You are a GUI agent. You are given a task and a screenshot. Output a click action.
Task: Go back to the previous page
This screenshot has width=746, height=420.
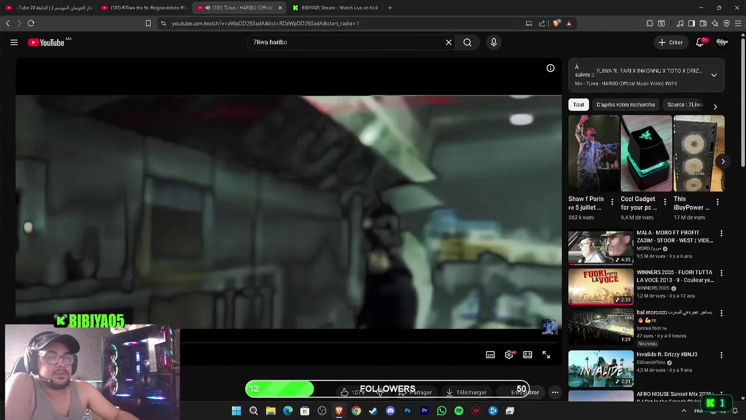click(x=8, y=23)
